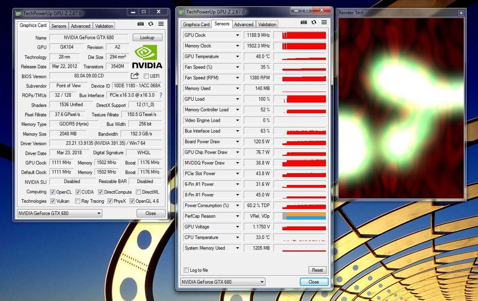Toggle CUDA checkbox

coord(78,192)
